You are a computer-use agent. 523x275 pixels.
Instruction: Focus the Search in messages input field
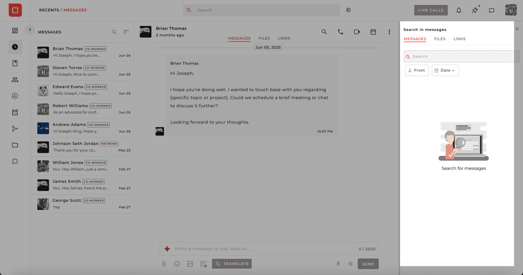coord(462,57)
